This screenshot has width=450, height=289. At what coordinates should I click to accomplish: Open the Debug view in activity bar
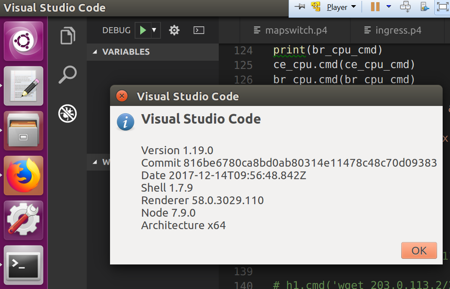tap(67, 113)
